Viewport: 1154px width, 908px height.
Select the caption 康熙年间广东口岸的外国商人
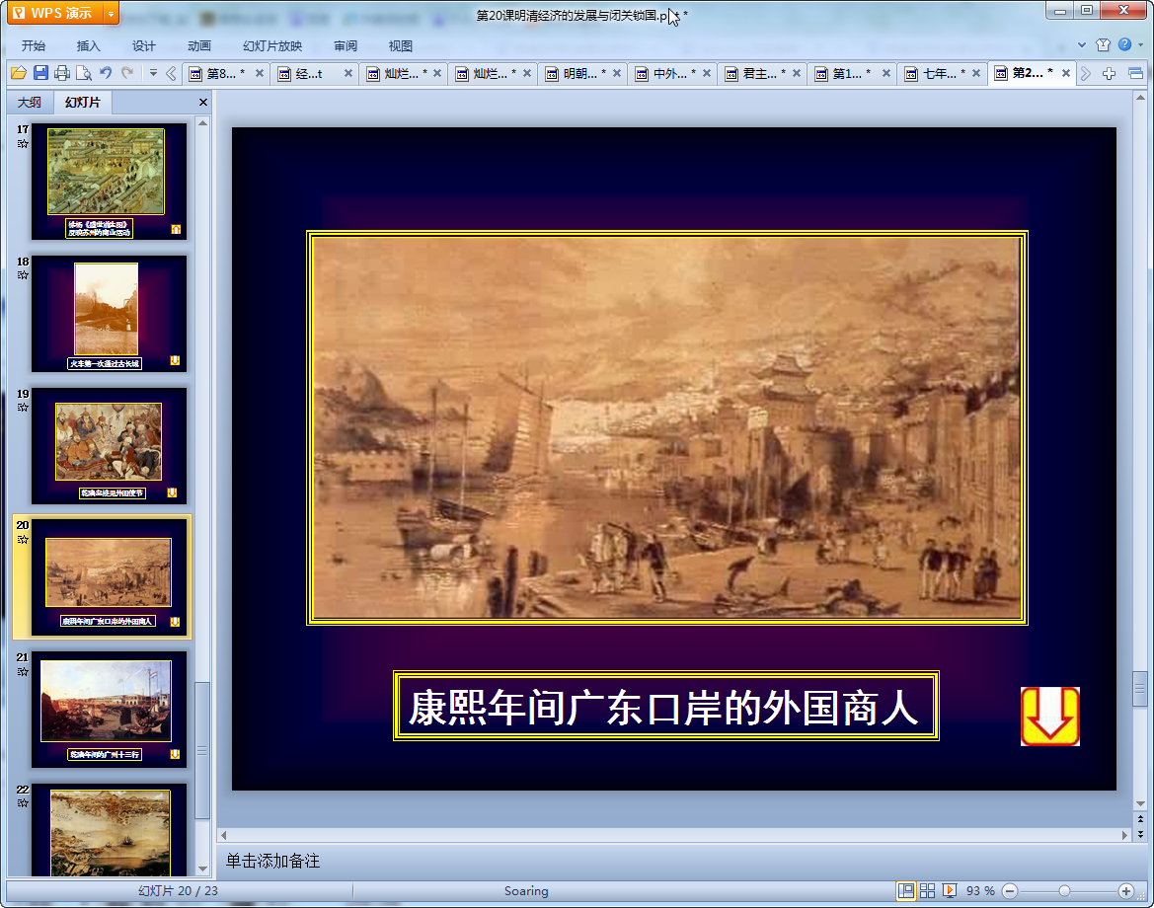click(x=666, y=706)
